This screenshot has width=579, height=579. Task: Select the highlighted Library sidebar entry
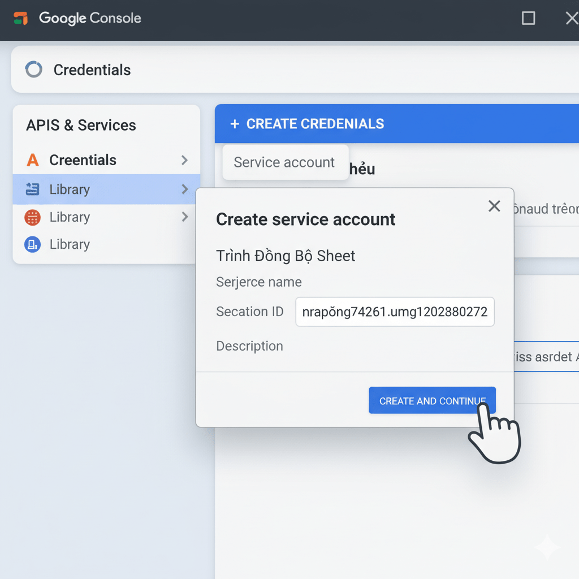[x=69, y=189]
